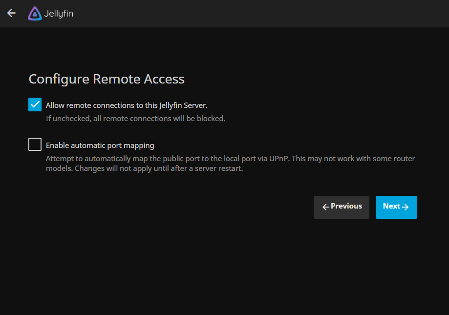Click the white checkmark in the blue box
The image size is (449, 315).
pos(35,105)
